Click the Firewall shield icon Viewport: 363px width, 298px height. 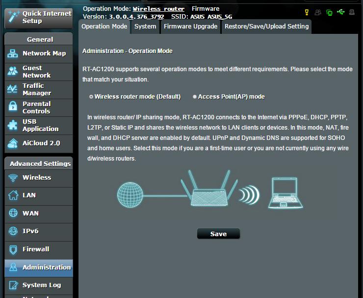pyautogui.click(x=13, y=249)
